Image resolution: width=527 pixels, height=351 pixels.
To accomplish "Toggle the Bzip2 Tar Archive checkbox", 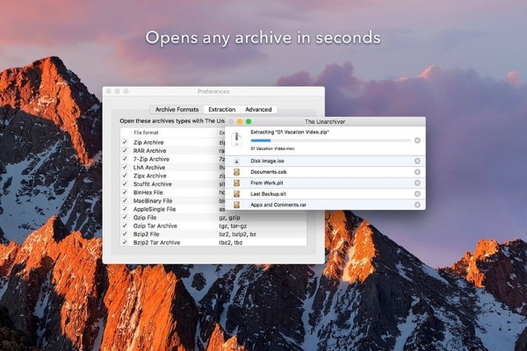I will click(x=125, y=242).
